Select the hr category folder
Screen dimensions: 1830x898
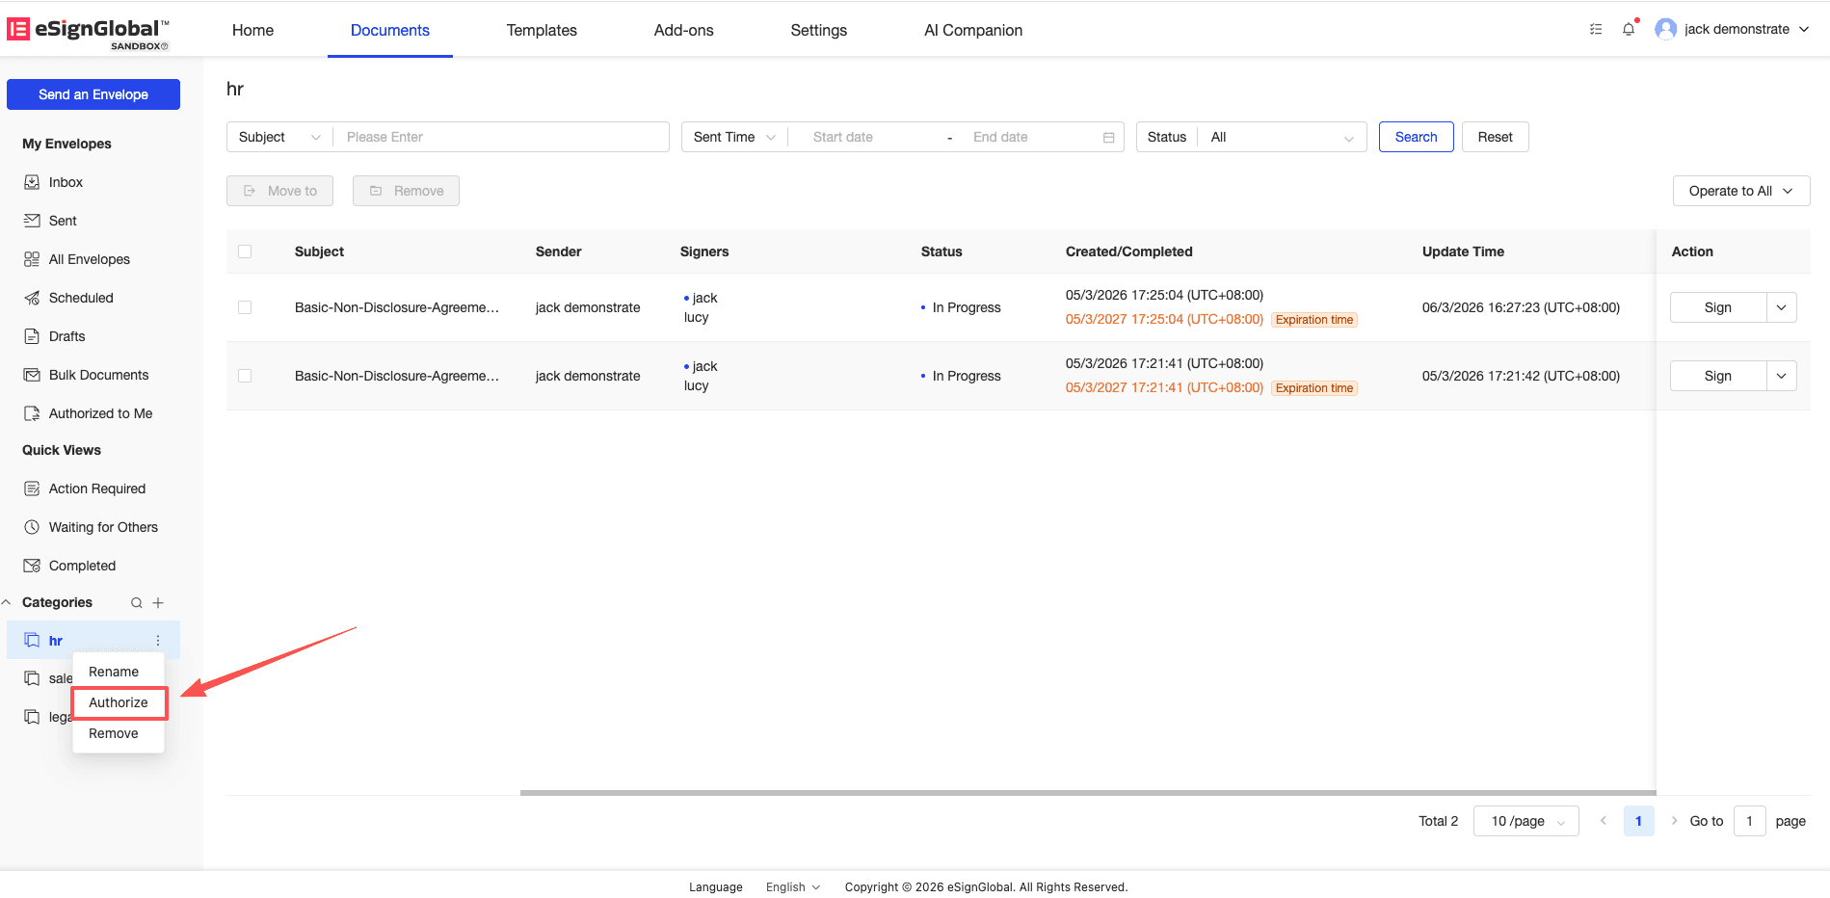pyautogui.click(x=93, y=641)
